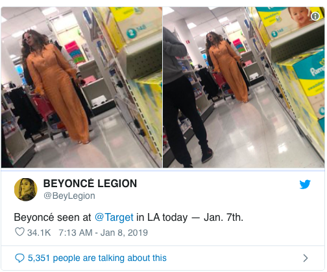Click the tweet text 'Beyoncé seen at'
327x272 pixels.
tap(53, 217)
